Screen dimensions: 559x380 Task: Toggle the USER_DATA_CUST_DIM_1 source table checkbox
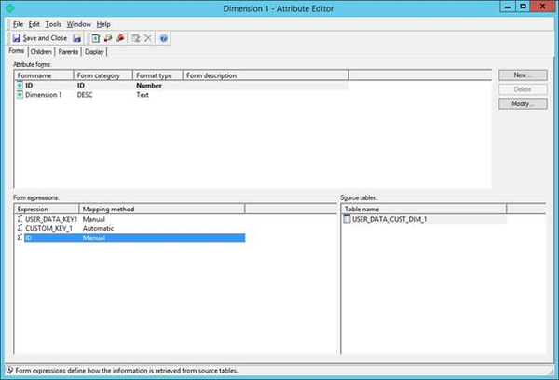click(348, 219)
